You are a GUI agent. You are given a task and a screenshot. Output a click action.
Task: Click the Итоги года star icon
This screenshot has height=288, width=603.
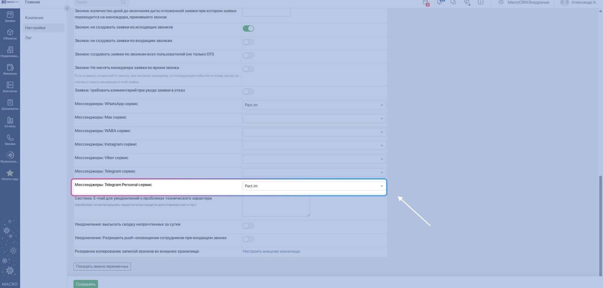(10, 175)
